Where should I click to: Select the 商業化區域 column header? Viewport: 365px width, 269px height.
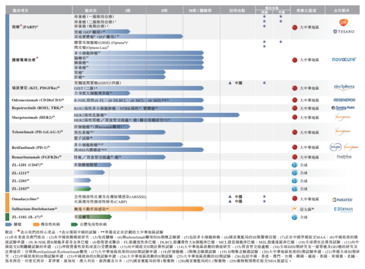306,11
